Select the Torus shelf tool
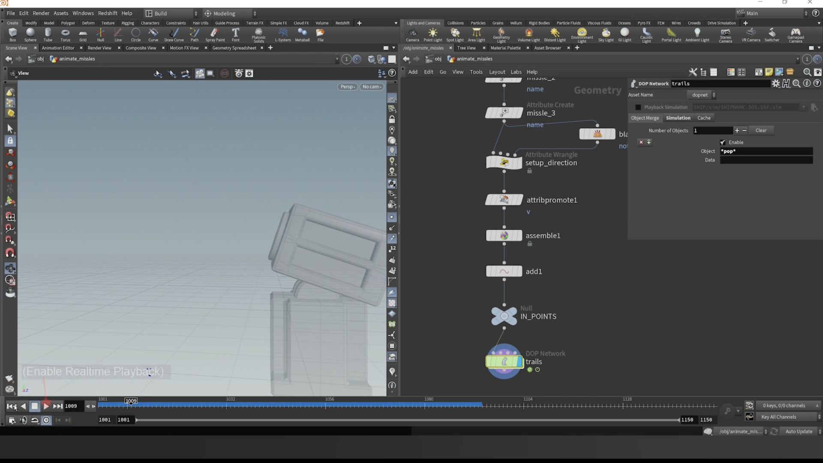The height and width of the screenshot is (463, 823). [65, 35]
